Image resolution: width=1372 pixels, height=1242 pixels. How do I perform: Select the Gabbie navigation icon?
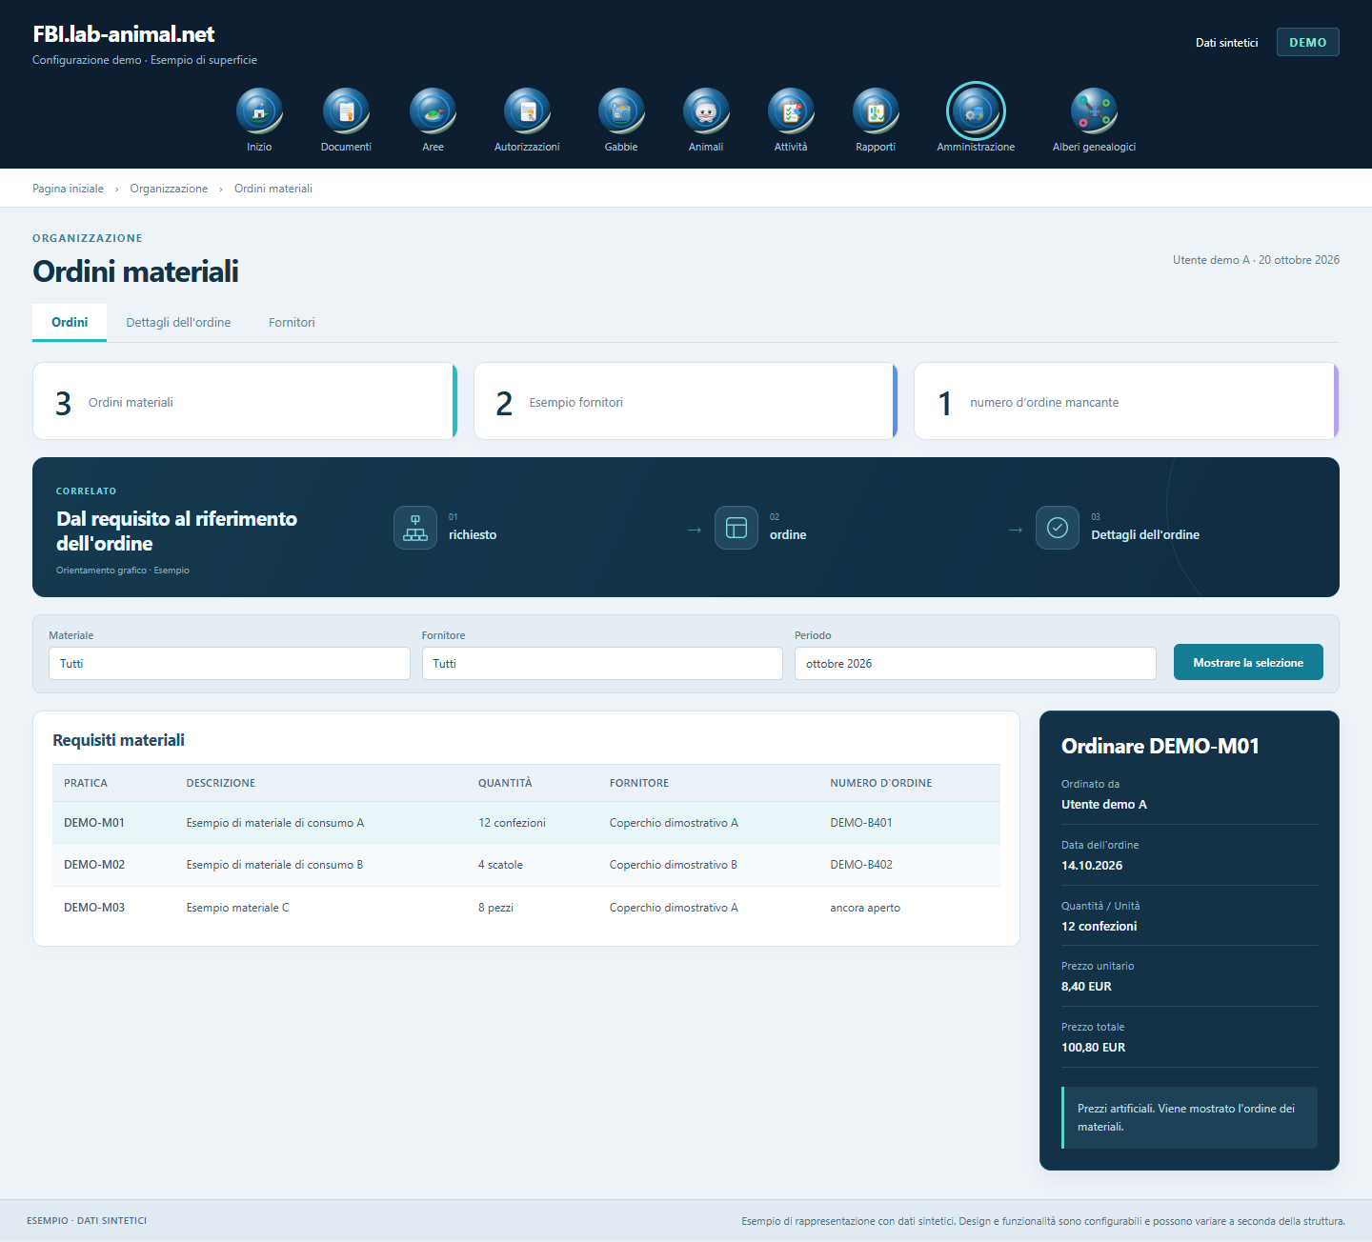tap(621, 111)
